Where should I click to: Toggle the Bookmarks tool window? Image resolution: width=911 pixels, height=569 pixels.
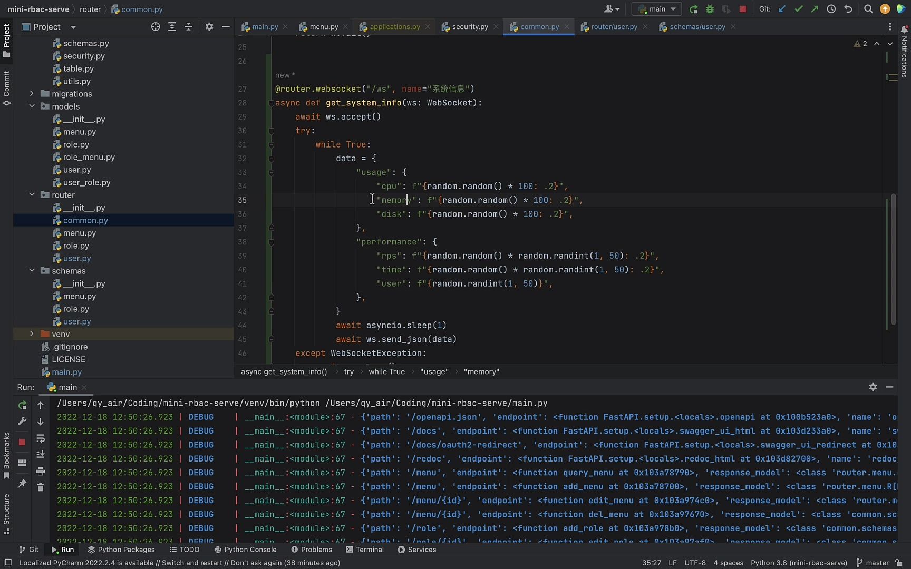pyautogui.click(x=6, y=455)
